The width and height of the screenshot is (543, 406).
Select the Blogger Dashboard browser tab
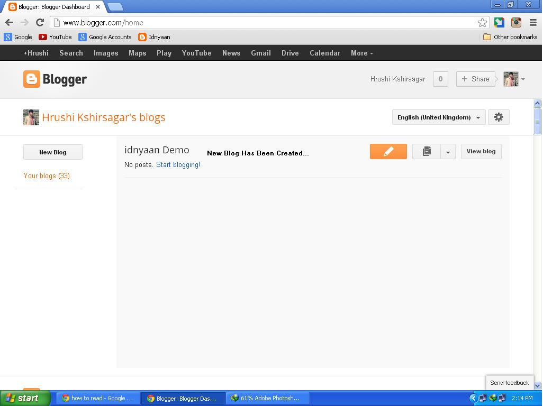53,7
